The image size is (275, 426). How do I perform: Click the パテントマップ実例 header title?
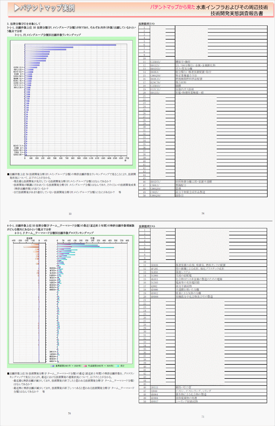click(47, 8)
